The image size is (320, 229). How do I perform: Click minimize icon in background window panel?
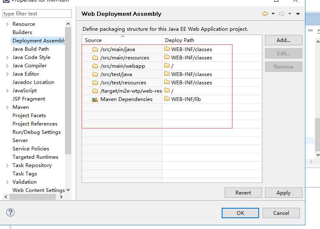(310, 30)
